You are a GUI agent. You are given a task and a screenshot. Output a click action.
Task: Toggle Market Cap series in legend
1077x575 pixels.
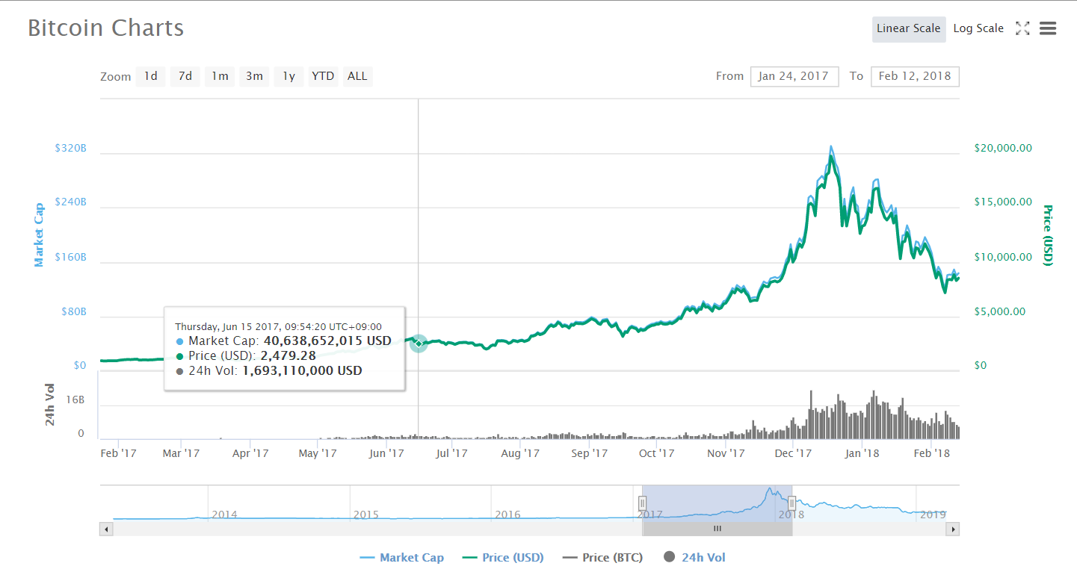(x=401, y=557)
